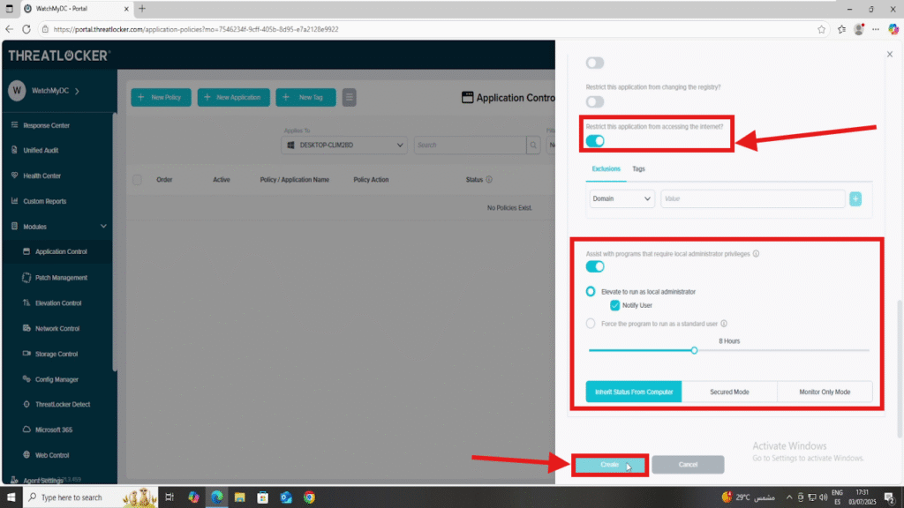Open Patch Management module icon
This screenshot has width=904, height=508.
pyautogui.click(x=26, y=277)
